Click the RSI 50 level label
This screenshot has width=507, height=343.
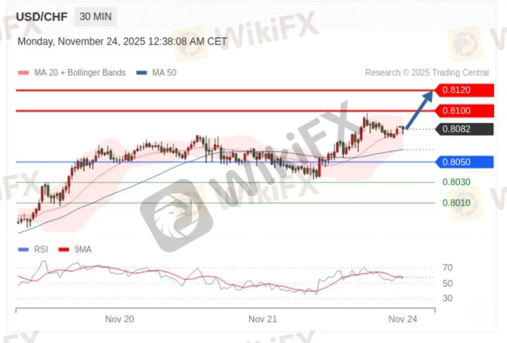click(x=448, y=284)
